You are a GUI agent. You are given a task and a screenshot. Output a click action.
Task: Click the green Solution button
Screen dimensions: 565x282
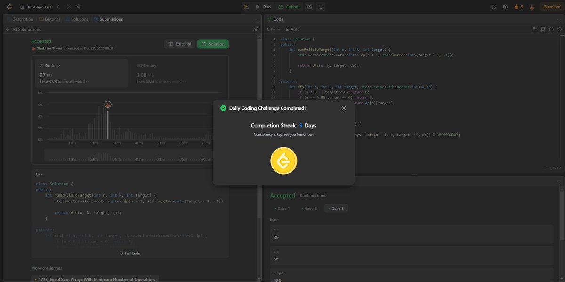(213, 44)
